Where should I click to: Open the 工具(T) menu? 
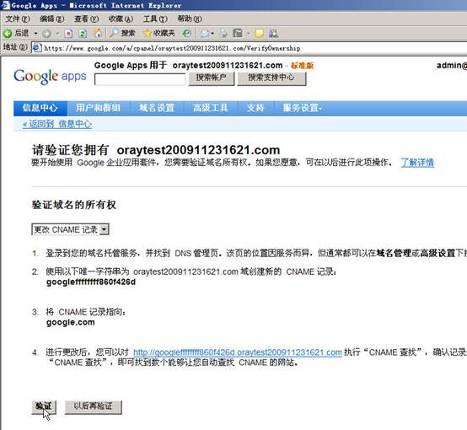pyautogui.click(x=155, y=19)
